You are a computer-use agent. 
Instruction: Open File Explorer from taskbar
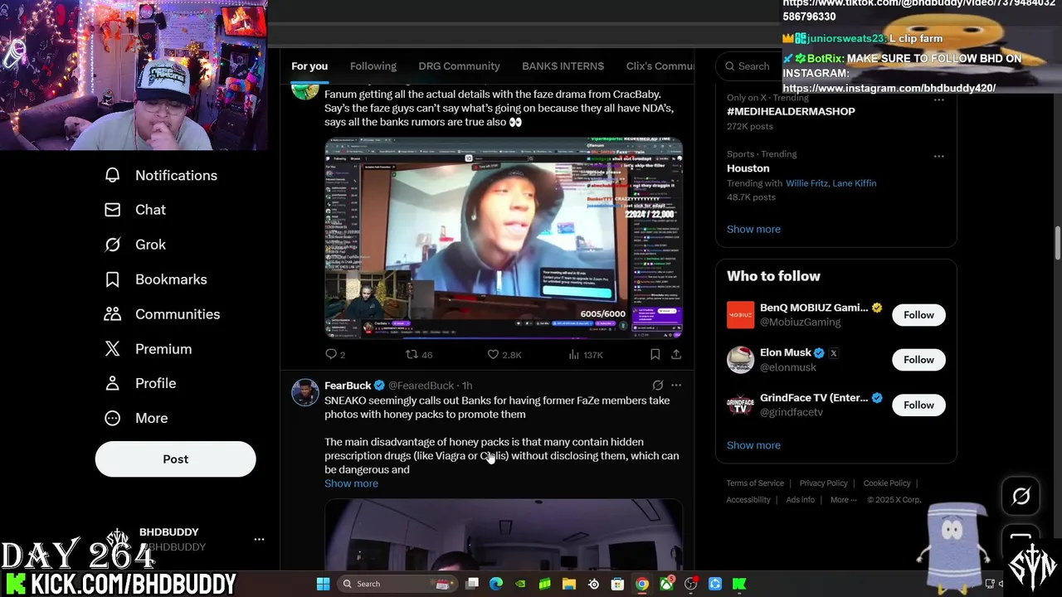pyautogui.click(x=569, y=584)
